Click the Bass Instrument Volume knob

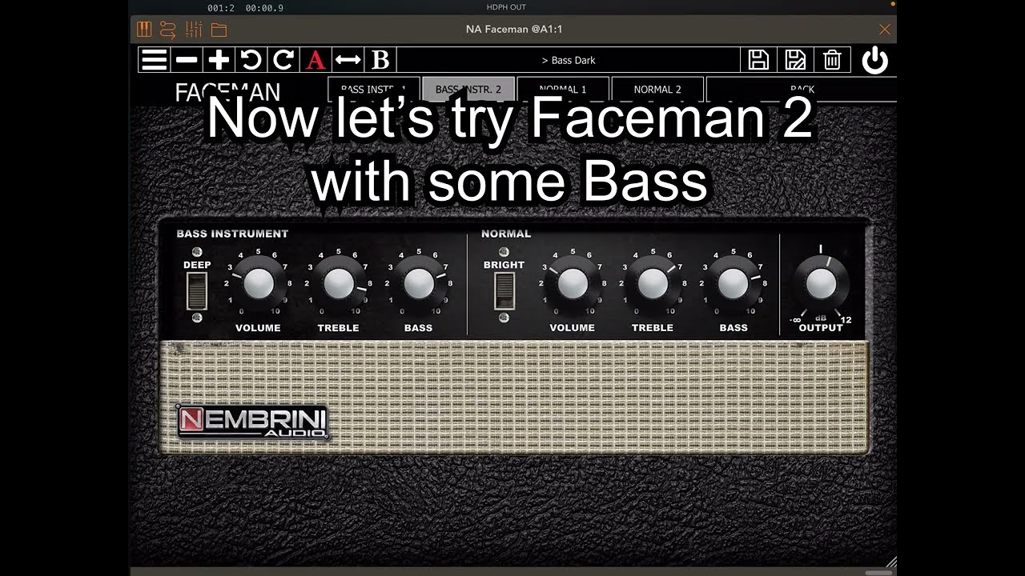click(258, 283)
